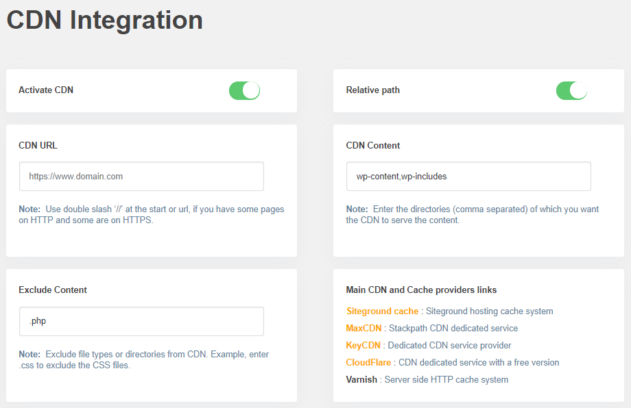Select the CDN URL field label
Screen dimensions: 631x408
38,145
